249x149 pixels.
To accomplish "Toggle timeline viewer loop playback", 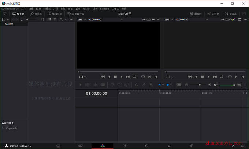I will click(x=222, y=77).
